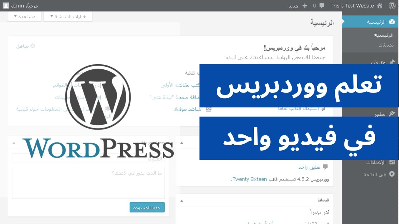Open the WordPress logo menu in admin bar
Screen dimensions: 399x224
click(392, 6)
